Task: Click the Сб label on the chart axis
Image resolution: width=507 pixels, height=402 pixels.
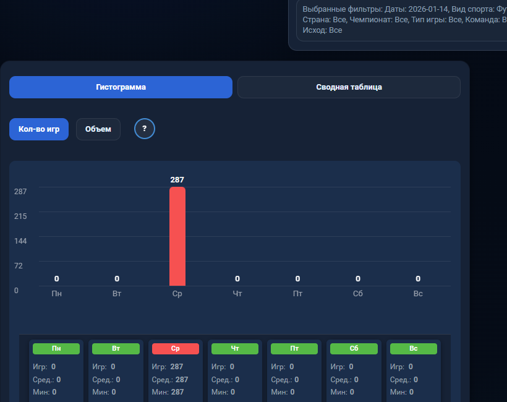Action: coord(357,294)
